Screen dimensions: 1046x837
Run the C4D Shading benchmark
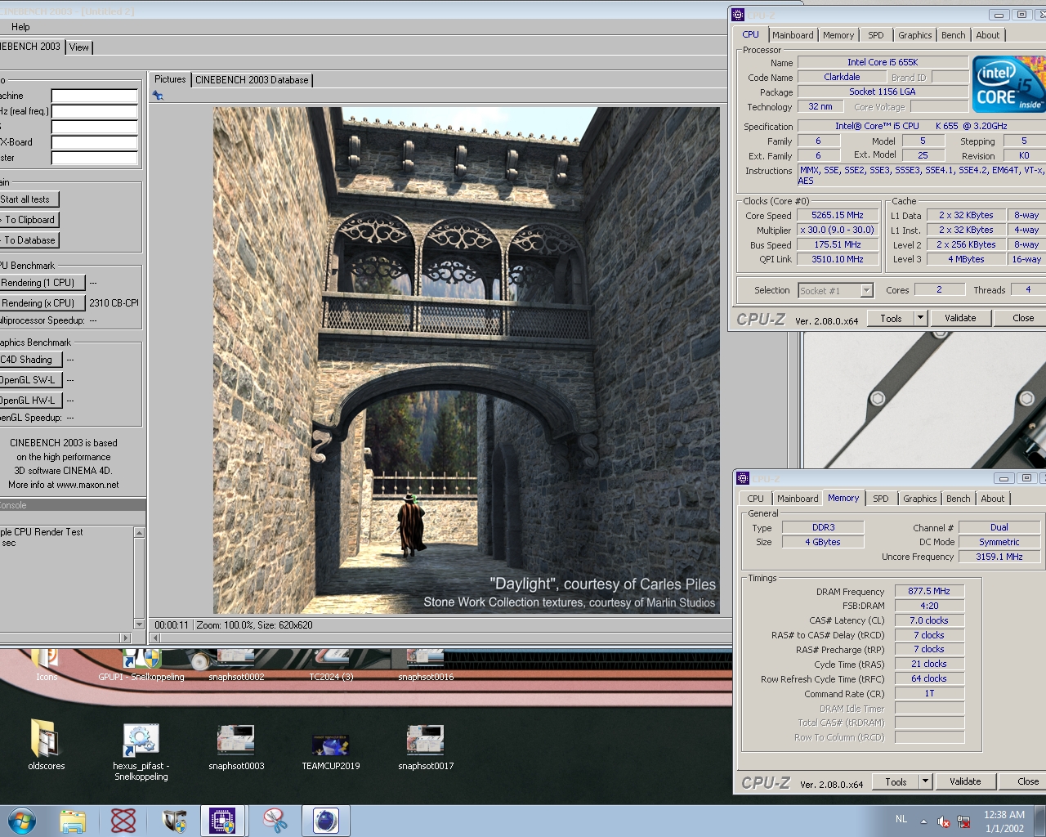pos(29,360)
